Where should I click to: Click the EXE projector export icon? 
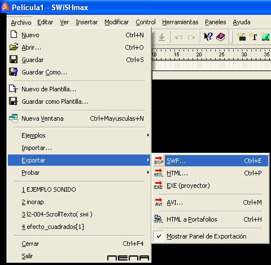click(x=158, y=185)
